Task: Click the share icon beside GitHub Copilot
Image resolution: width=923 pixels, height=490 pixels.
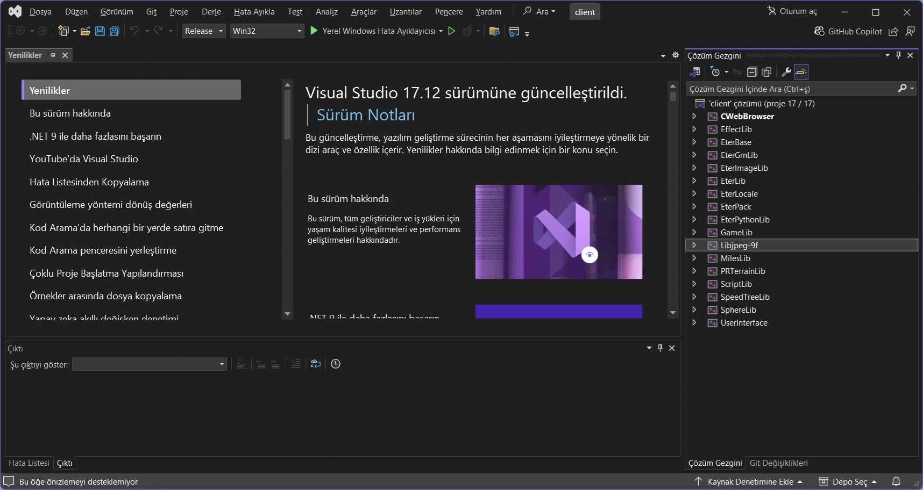Action: pos(893,31)
